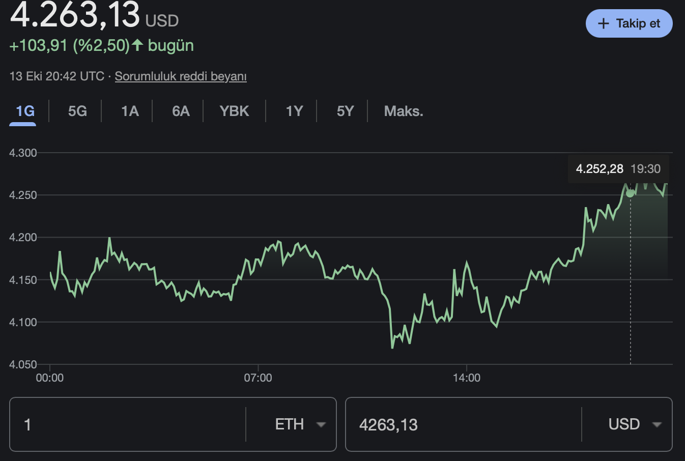Show the Maks. full history range
Image resolution: width=685 pixels, height=461 pixels.
[x=404, y=111]
